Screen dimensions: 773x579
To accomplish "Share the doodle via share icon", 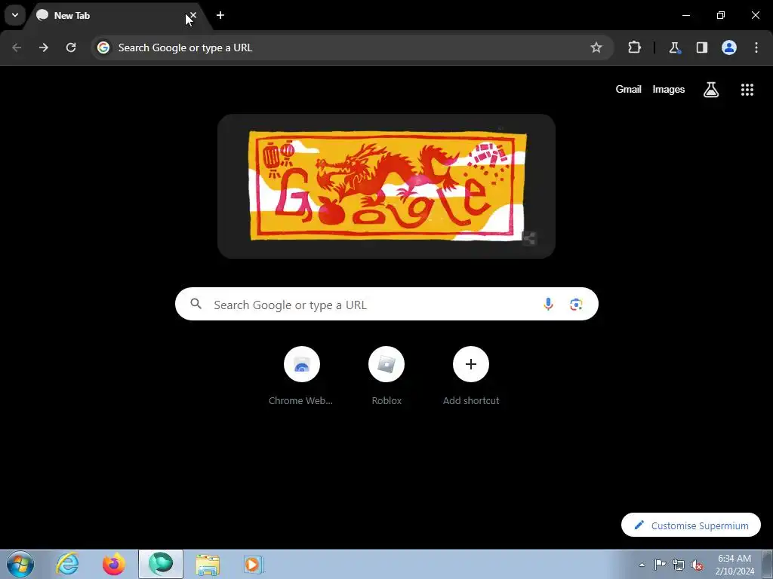I will [529, 239].
